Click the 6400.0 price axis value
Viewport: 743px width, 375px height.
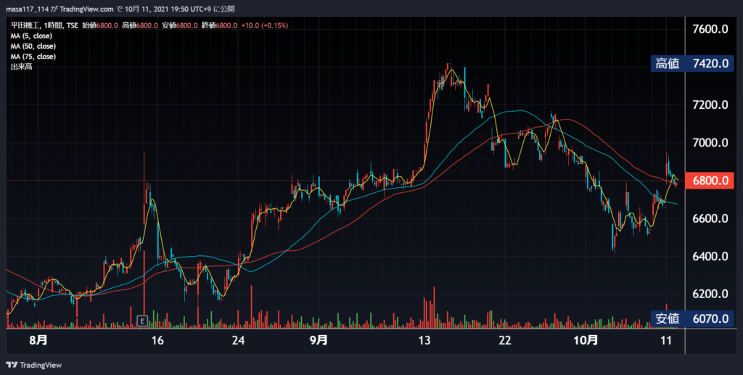(x=710, y=256)
